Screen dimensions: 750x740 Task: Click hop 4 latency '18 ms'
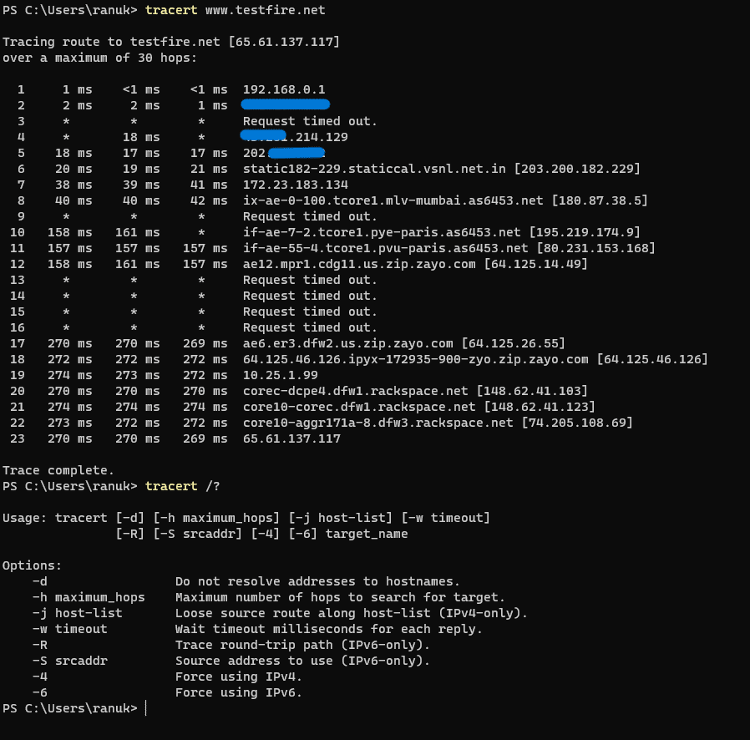pyautogui.click(x=141, y=137)
